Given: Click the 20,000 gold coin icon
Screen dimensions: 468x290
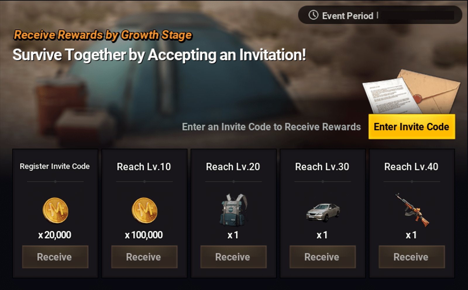Looking at the screenshot, I should pyautogui.click(x=55, y=210).
